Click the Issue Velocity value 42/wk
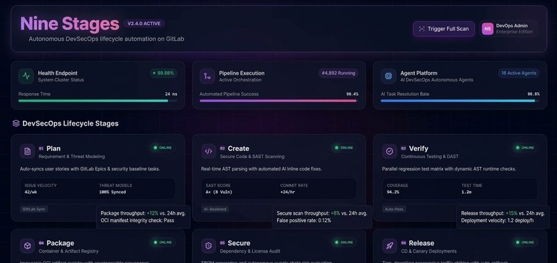This screenshot has width=557, height=263. (31, 192)
